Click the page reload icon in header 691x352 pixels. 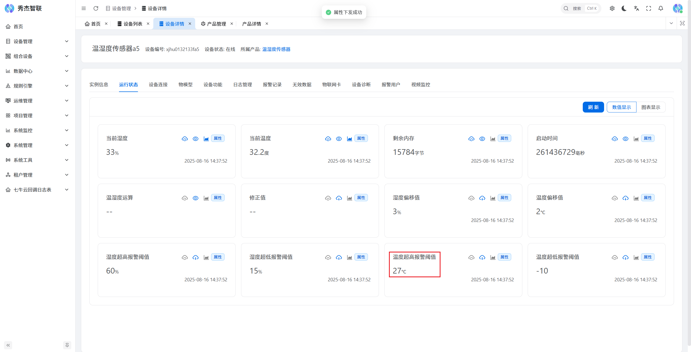coord(96,8)
